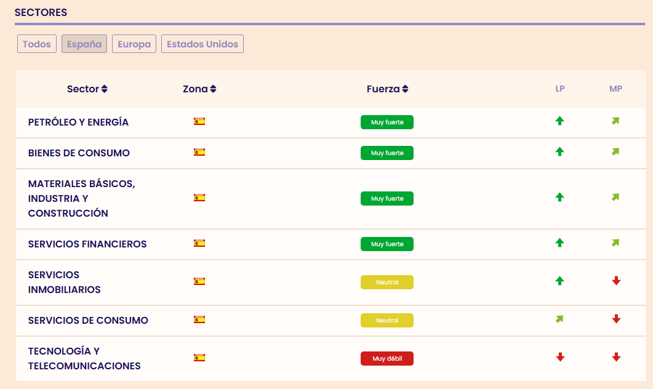Click the Muy débil strength badge
Viewport: 653px width, 389px height.
[x=387, y=358]
